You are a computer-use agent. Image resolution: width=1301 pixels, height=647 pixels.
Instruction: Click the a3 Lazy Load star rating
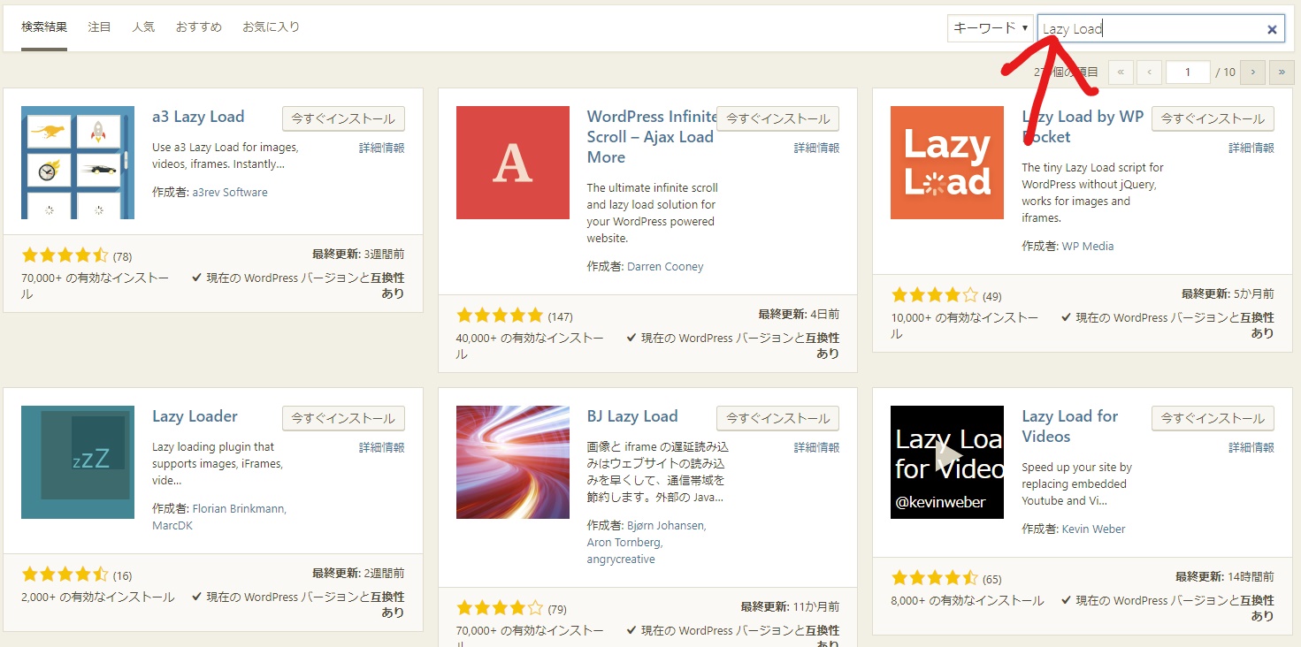click(65, 256)
